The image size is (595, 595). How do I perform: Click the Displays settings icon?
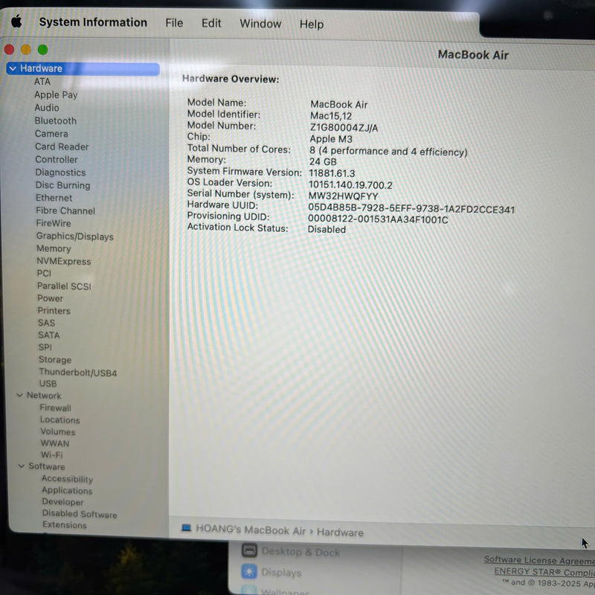coord(249,572)
